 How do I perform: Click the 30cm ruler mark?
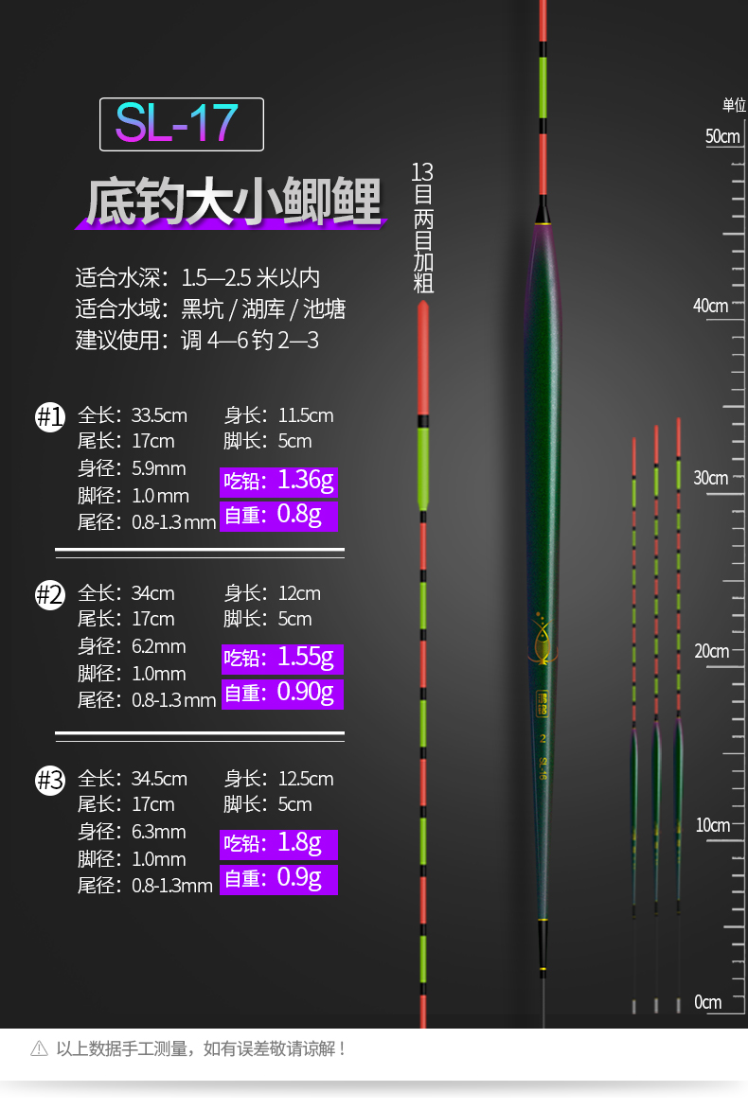[710, 478]
